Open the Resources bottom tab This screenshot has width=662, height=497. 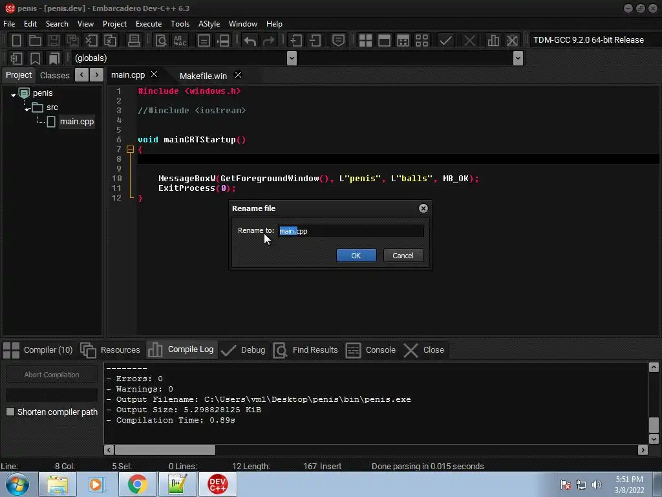(110, 350)
